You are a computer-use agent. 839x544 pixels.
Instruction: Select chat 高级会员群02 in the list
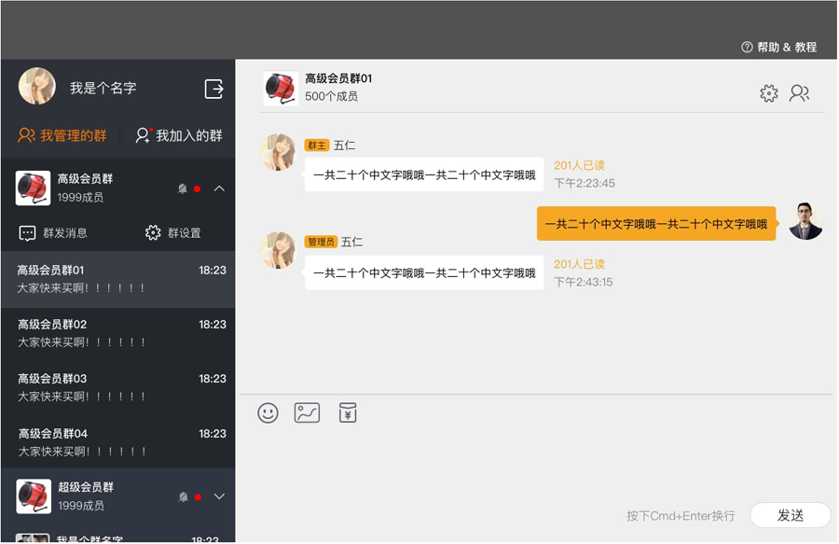pyautogui.click(x=117, y=334)
